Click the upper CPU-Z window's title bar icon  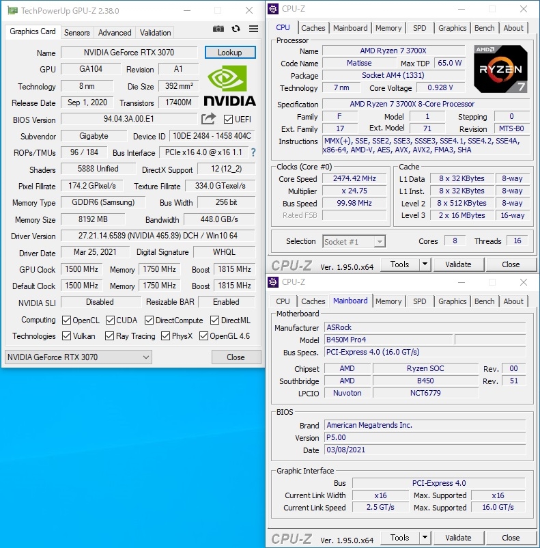pos(273,9)
